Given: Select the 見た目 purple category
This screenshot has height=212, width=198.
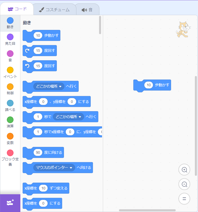Looking at the screenshot, I should (10, 37).
